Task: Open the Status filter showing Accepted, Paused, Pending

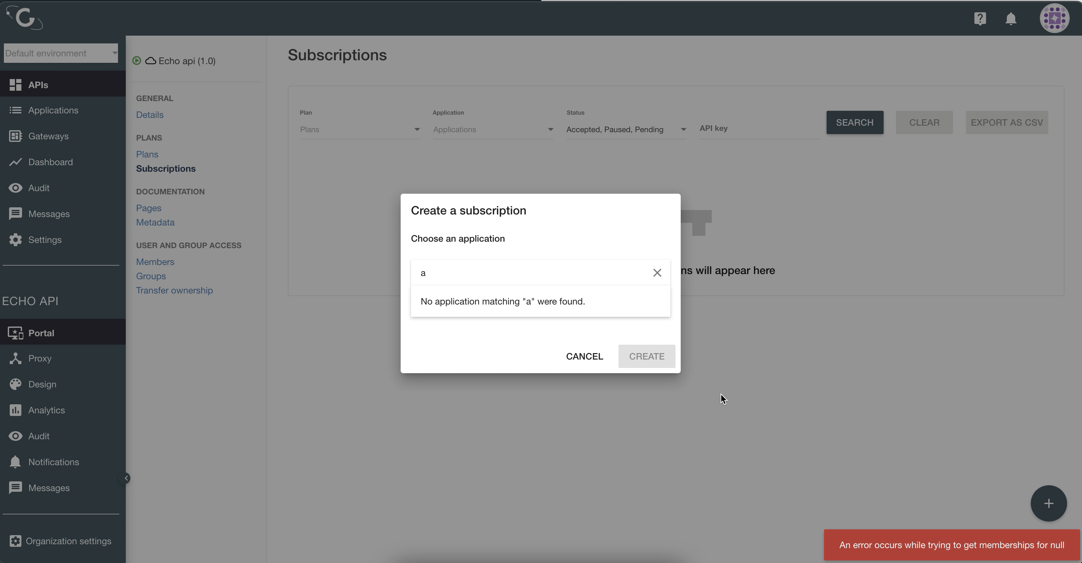Action: [626, 129]
